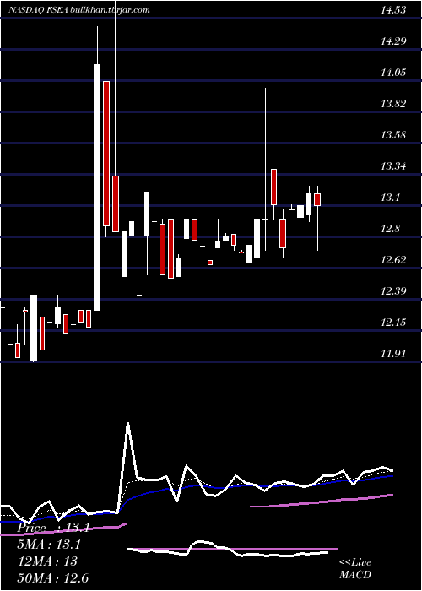Click the peak of the white volume line
Viewport: 422px width, 591px height.
point(128,424)
